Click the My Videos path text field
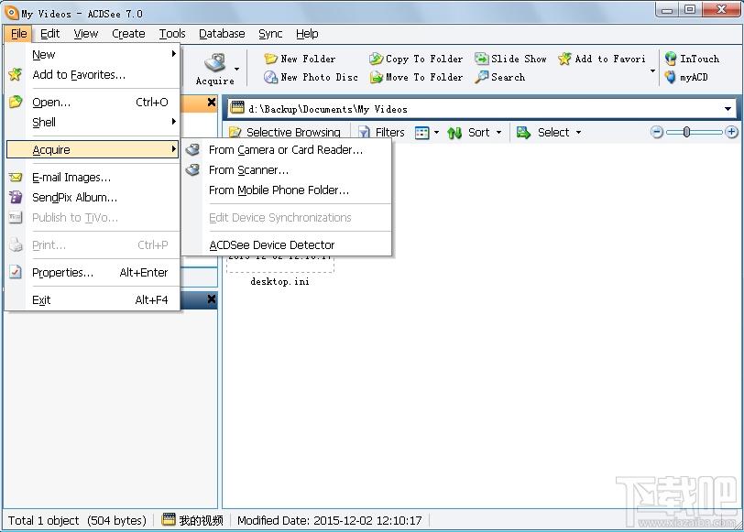744x532 pixels. [482, 109]
